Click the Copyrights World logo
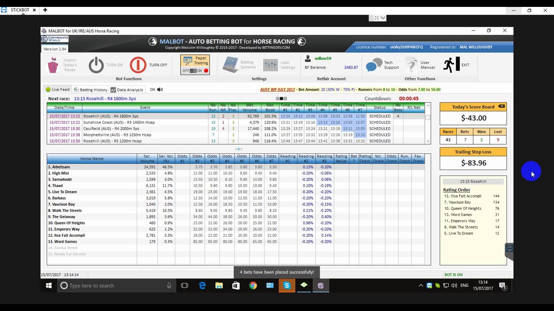This screenshot has width=554, height=311. click(x=55, y=39)
